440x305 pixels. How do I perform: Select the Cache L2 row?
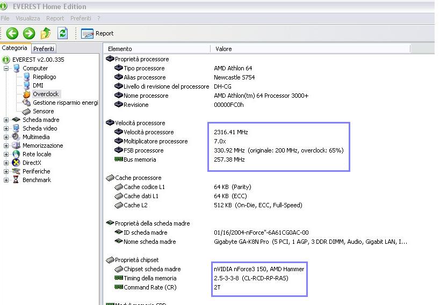click(x=208, y=205)
